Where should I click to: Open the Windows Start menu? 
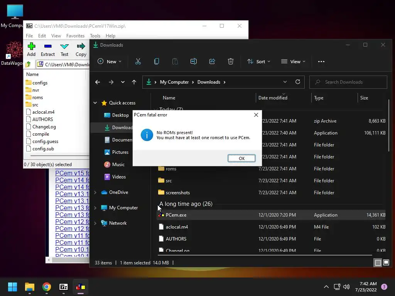(x=12, y=287)
